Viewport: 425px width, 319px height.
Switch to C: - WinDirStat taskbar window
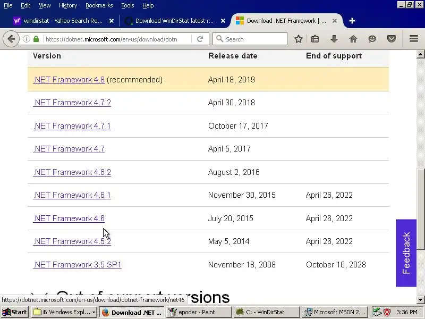tap(267, 312)
